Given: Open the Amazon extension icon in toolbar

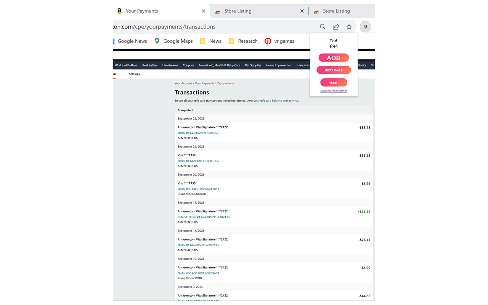Looking at the screenshot, I should (365, 27).
